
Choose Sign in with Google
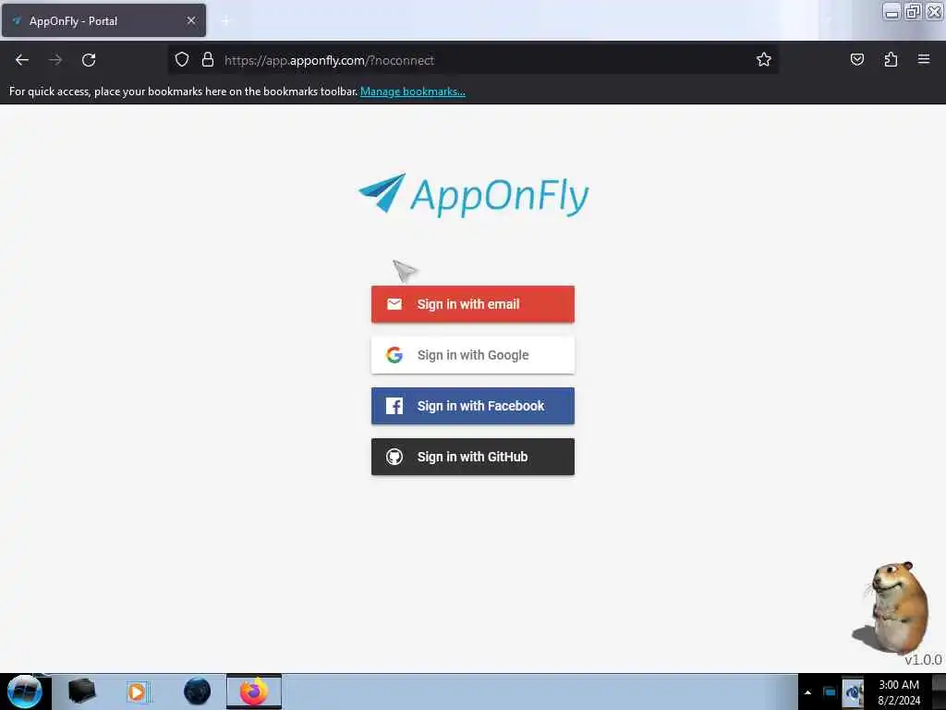472,355
